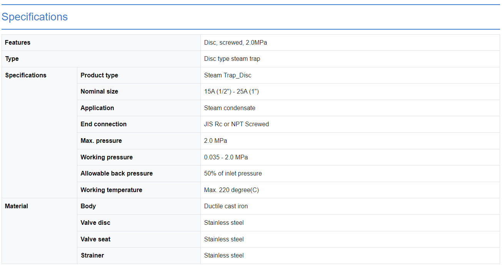Click the 'Steam condensate' value
Viewport: 502px width, 266px height.
(230, 108)
